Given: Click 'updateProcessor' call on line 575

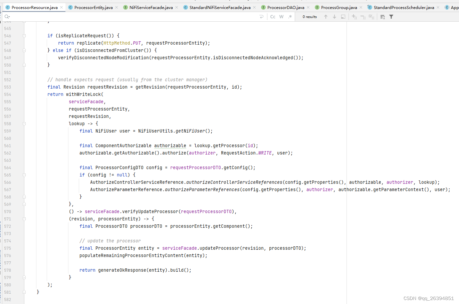Looking at the screenshot, I should click(220, 248).
